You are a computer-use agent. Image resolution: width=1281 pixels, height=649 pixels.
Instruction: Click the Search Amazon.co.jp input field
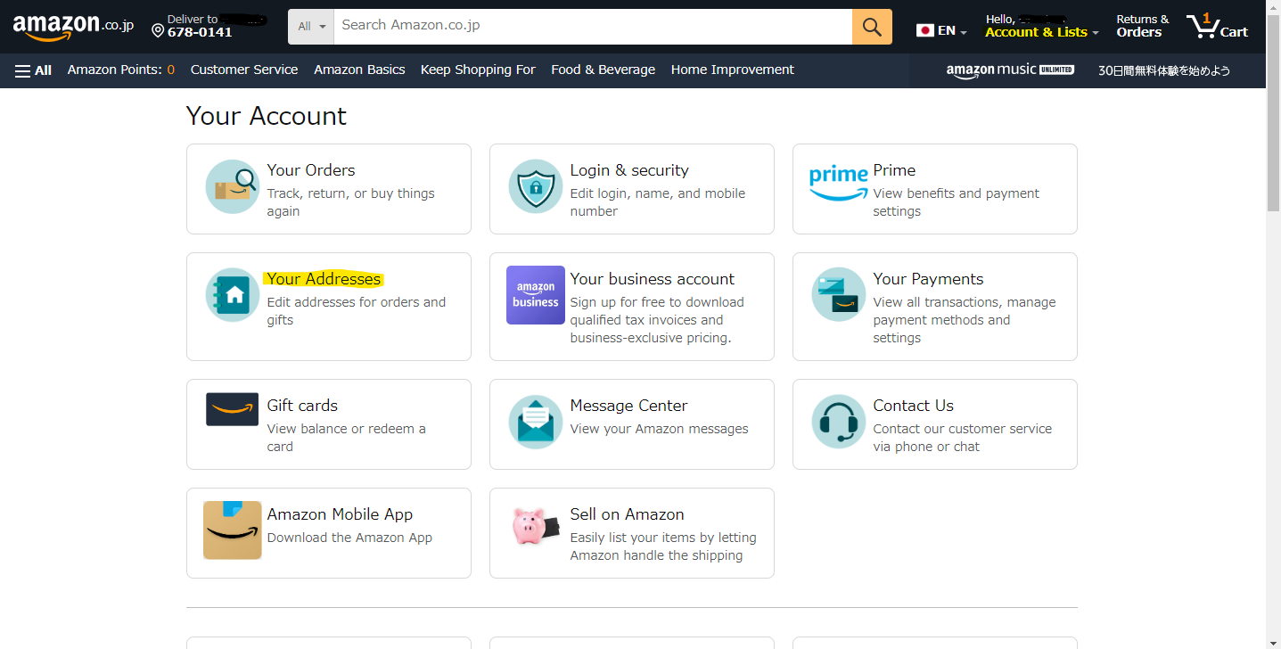click(x=592, y=26)
